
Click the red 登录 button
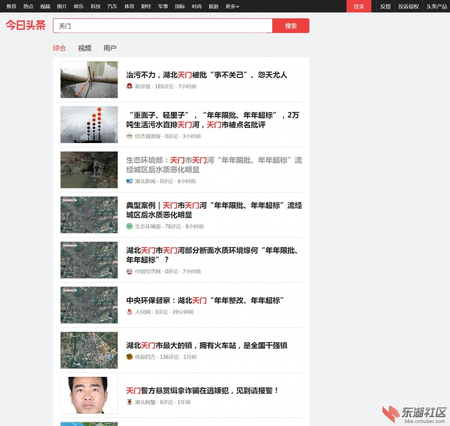[x=359, y=6]
